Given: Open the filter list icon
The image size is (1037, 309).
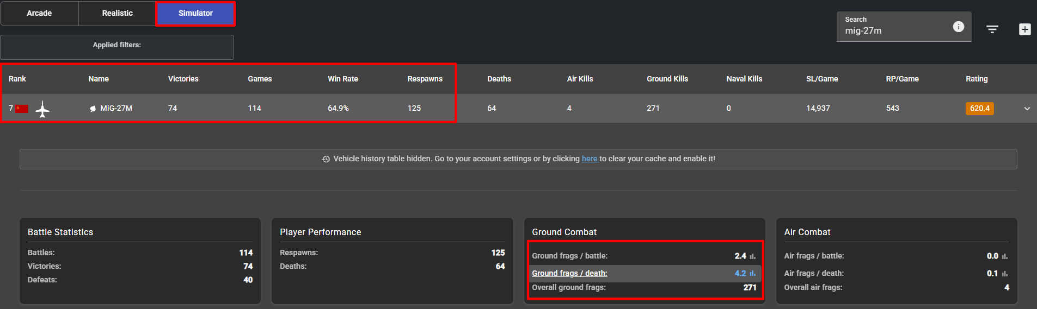Looking at the screenshot, I should [x=992, y=29].
